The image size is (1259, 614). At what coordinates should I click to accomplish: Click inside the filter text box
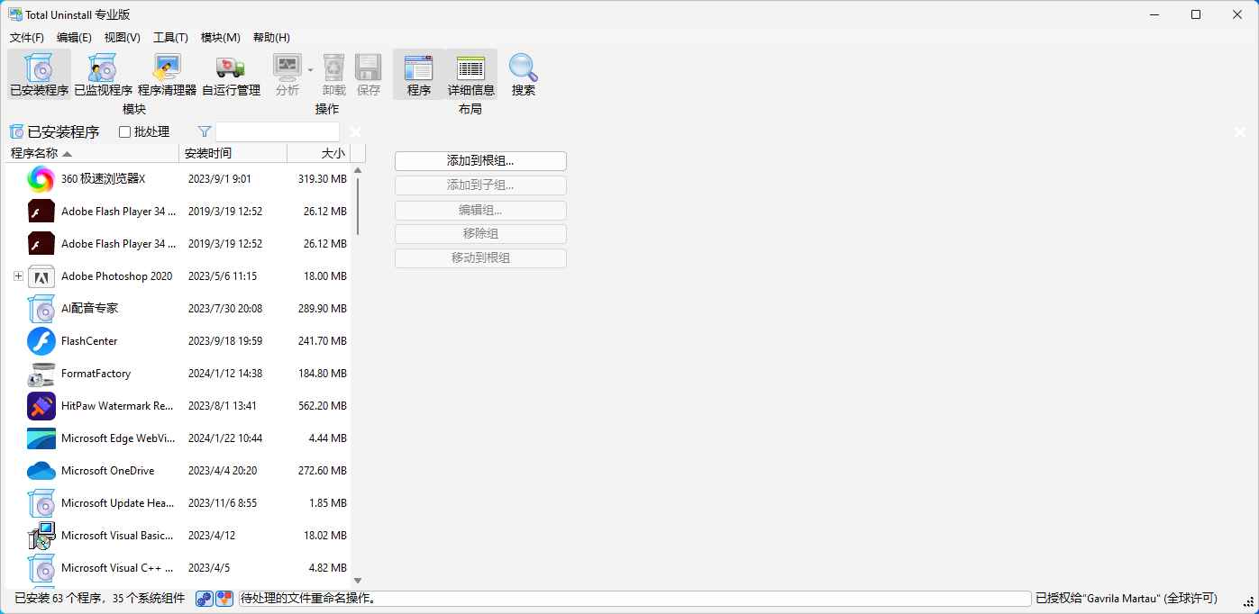(x=277, y=131)
